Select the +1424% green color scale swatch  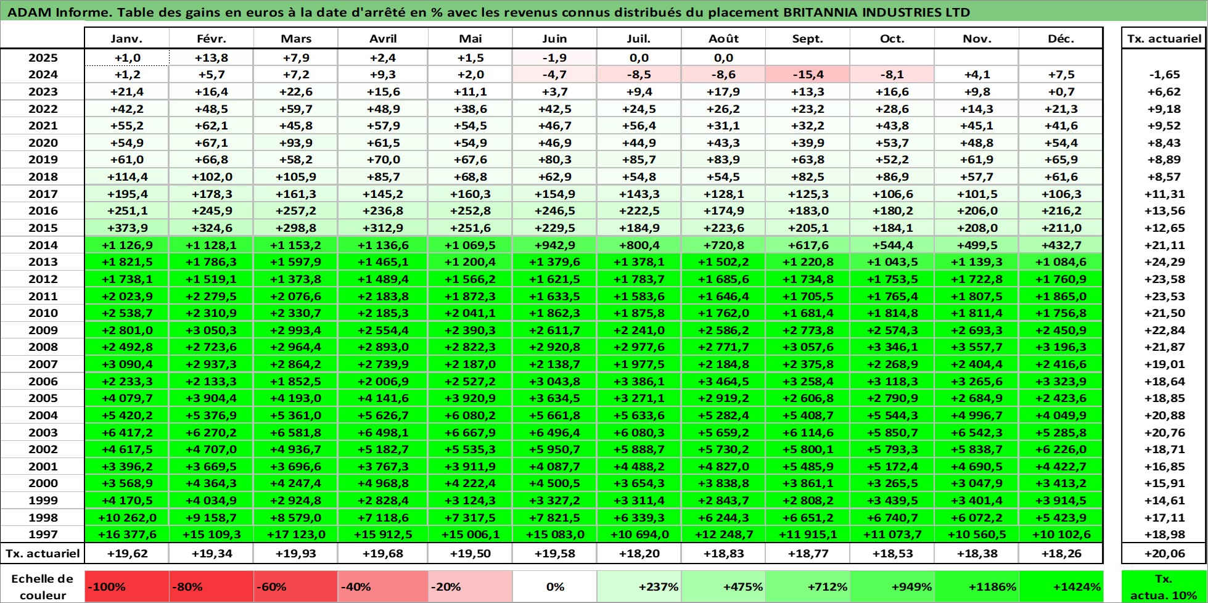point(1061,587)
